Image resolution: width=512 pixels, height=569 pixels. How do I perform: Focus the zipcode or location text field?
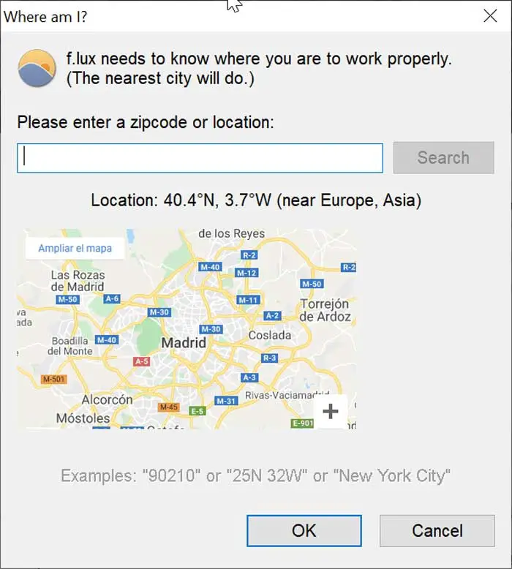[200, 158]
